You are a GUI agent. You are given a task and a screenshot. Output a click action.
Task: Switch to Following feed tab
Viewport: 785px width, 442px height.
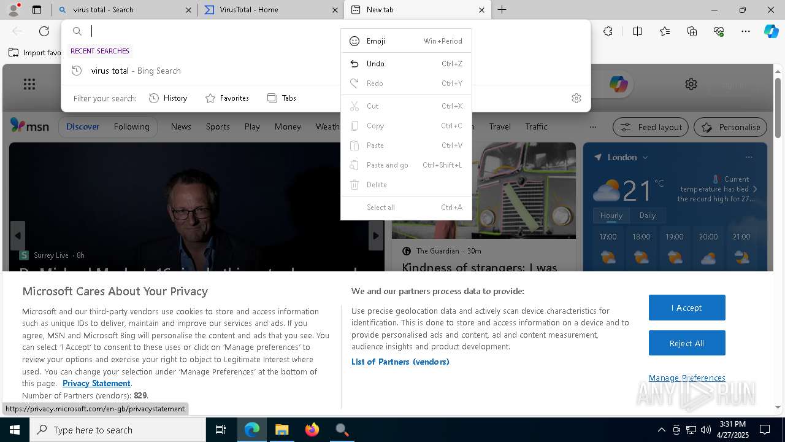click(131, 126)
